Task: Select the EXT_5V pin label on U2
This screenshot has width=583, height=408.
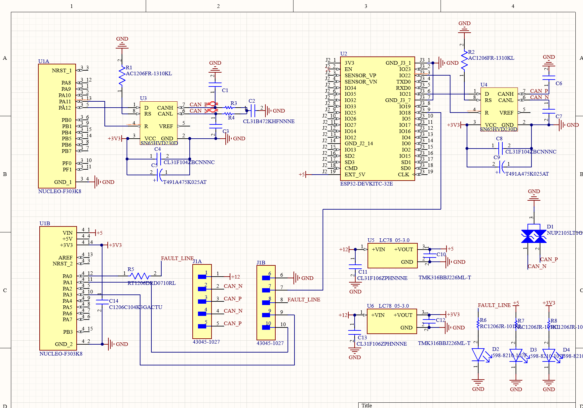Action: pos(355,175)
